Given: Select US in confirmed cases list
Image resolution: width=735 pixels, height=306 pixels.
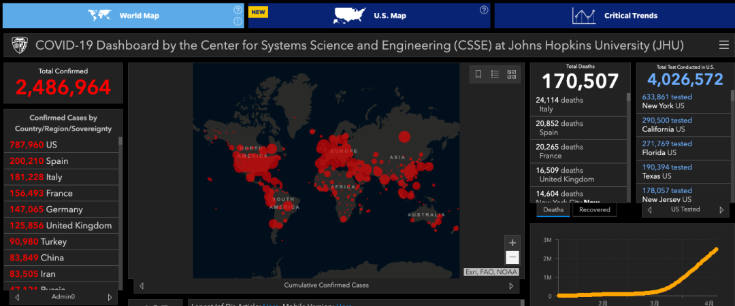Looking at the screenshot, I should 61,145.
